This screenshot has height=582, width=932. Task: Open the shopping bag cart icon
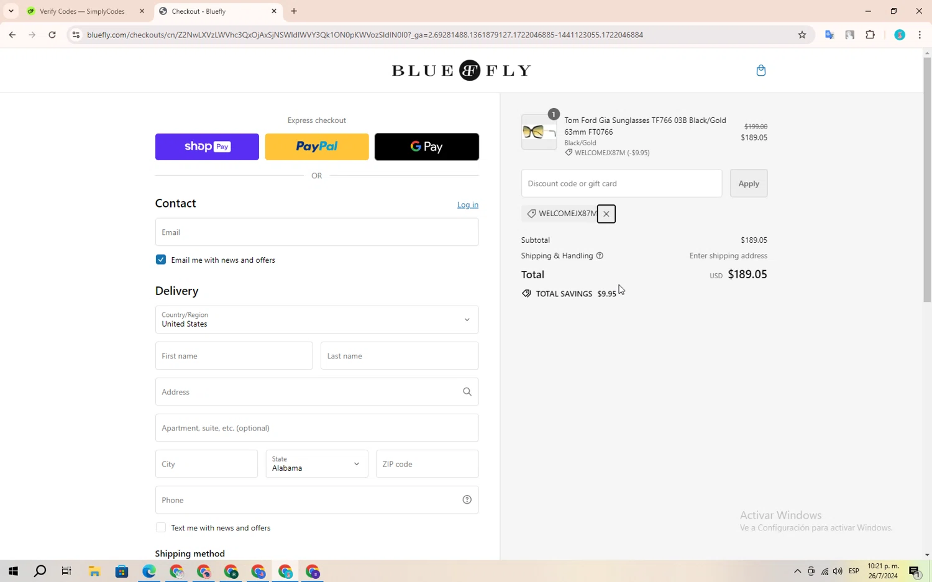coord(761,70)
